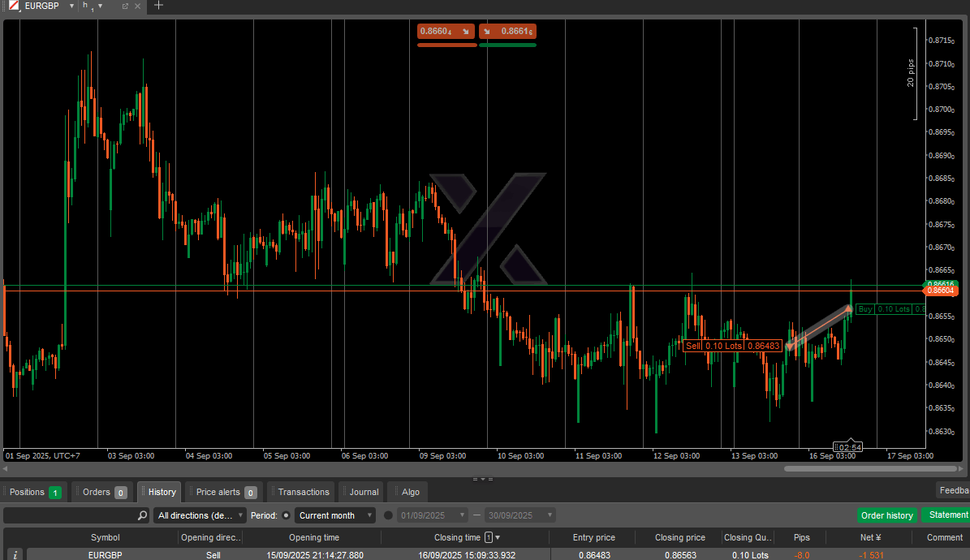Click the red sell price 0.86604 button
This screenshot has width=970, height=560.
[446, 32]
